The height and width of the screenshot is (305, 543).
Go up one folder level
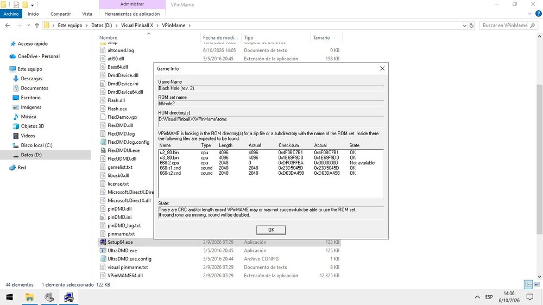tap(37, 26)
